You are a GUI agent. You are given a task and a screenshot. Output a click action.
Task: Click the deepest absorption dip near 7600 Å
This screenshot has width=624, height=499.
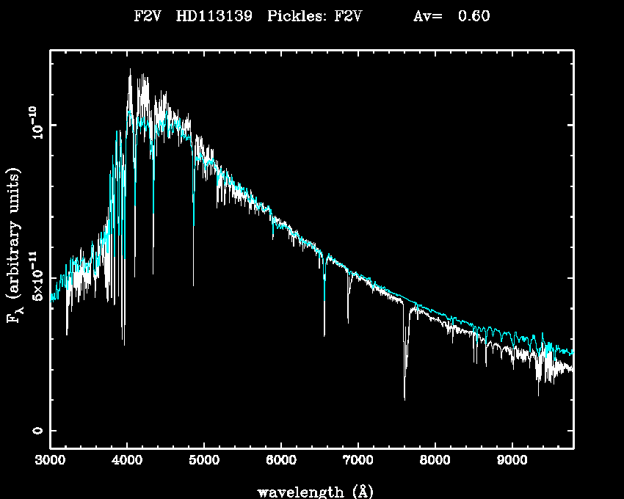pyautogui.click(x=404, y=398)
